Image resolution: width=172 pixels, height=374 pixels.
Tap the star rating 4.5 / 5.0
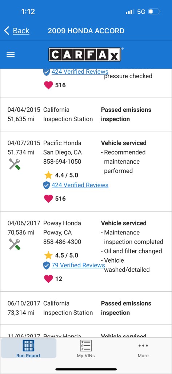pos(61,255)
